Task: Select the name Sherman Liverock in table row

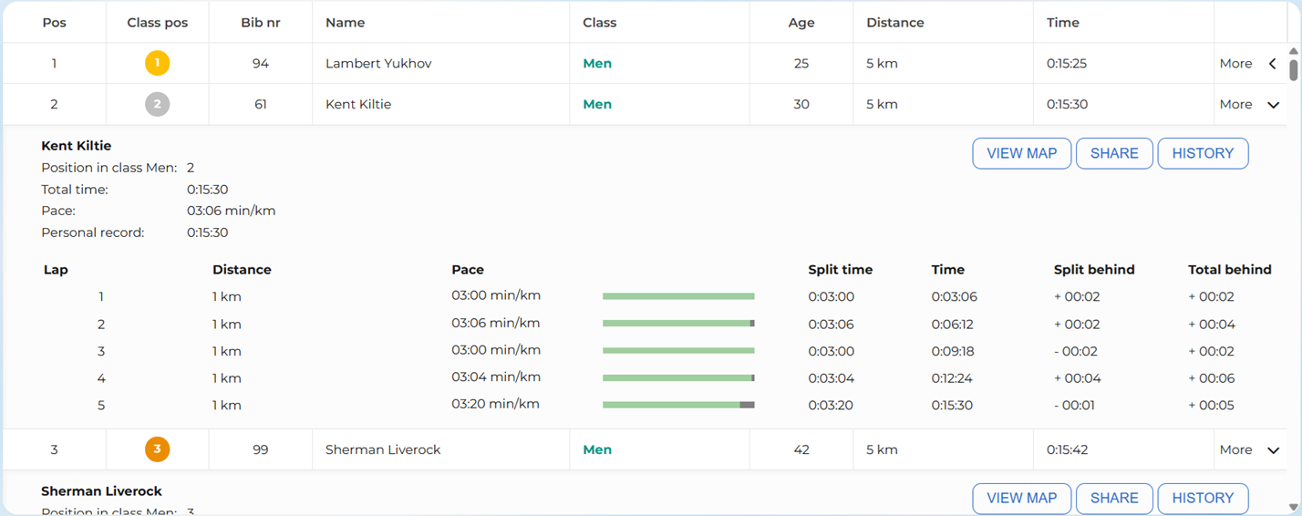Action: pyautogui.click(x=383, y=450)
